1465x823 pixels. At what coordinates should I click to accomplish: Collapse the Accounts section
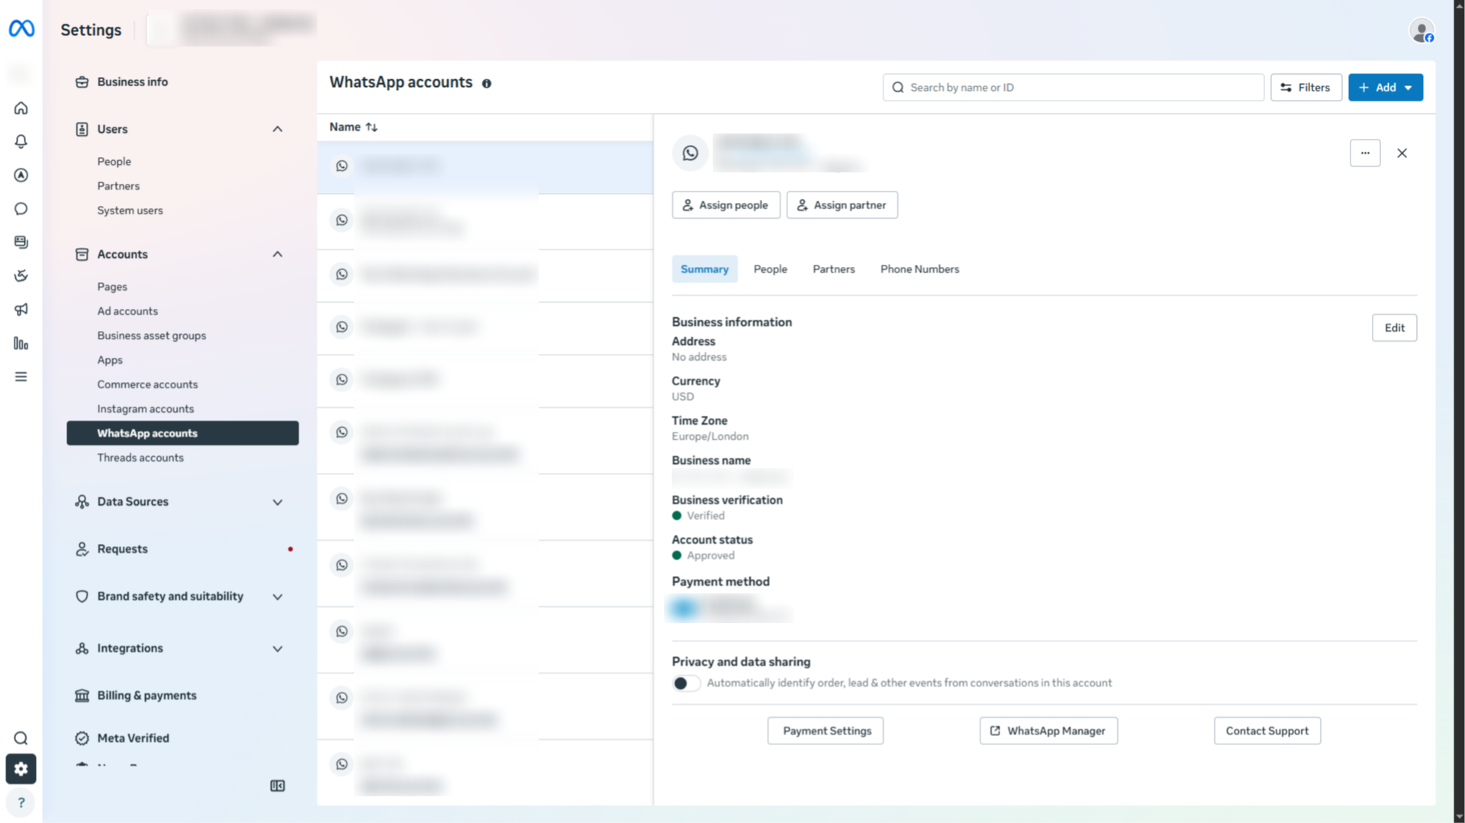pos(278,254)
